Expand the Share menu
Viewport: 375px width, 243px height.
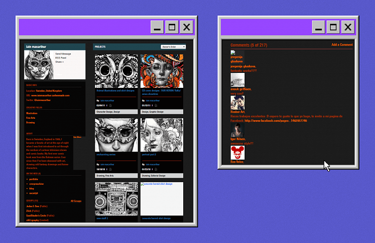[x=59, y=62]
